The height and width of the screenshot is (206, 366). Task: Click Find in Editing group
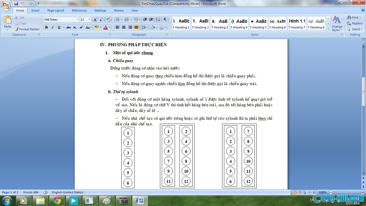click(354, 17)
